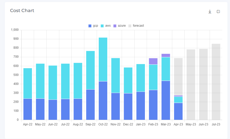Click the Sep-22 aws bar segment
The width and height of the screenshot is (230, 139).
click(90, 70)
